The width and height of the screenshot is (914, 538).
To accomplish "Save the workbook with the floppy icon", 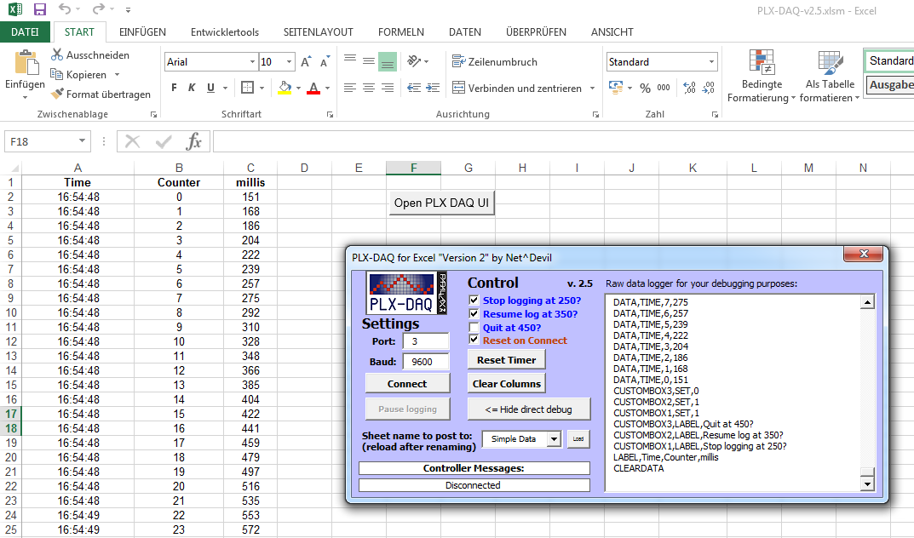I will click(x=40, y=9).
